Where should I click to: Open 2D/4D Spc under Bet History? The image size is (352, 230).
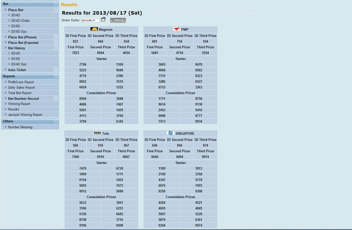(x=19, y=64)
